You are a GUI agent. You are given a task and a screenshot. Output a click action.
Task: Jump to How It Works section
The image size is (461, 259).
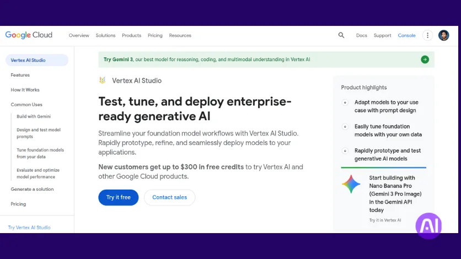point(25,90)
